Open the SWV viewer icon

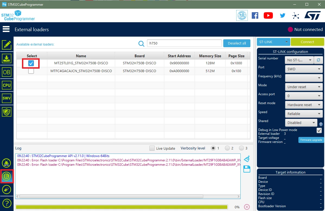coord(7,98)
